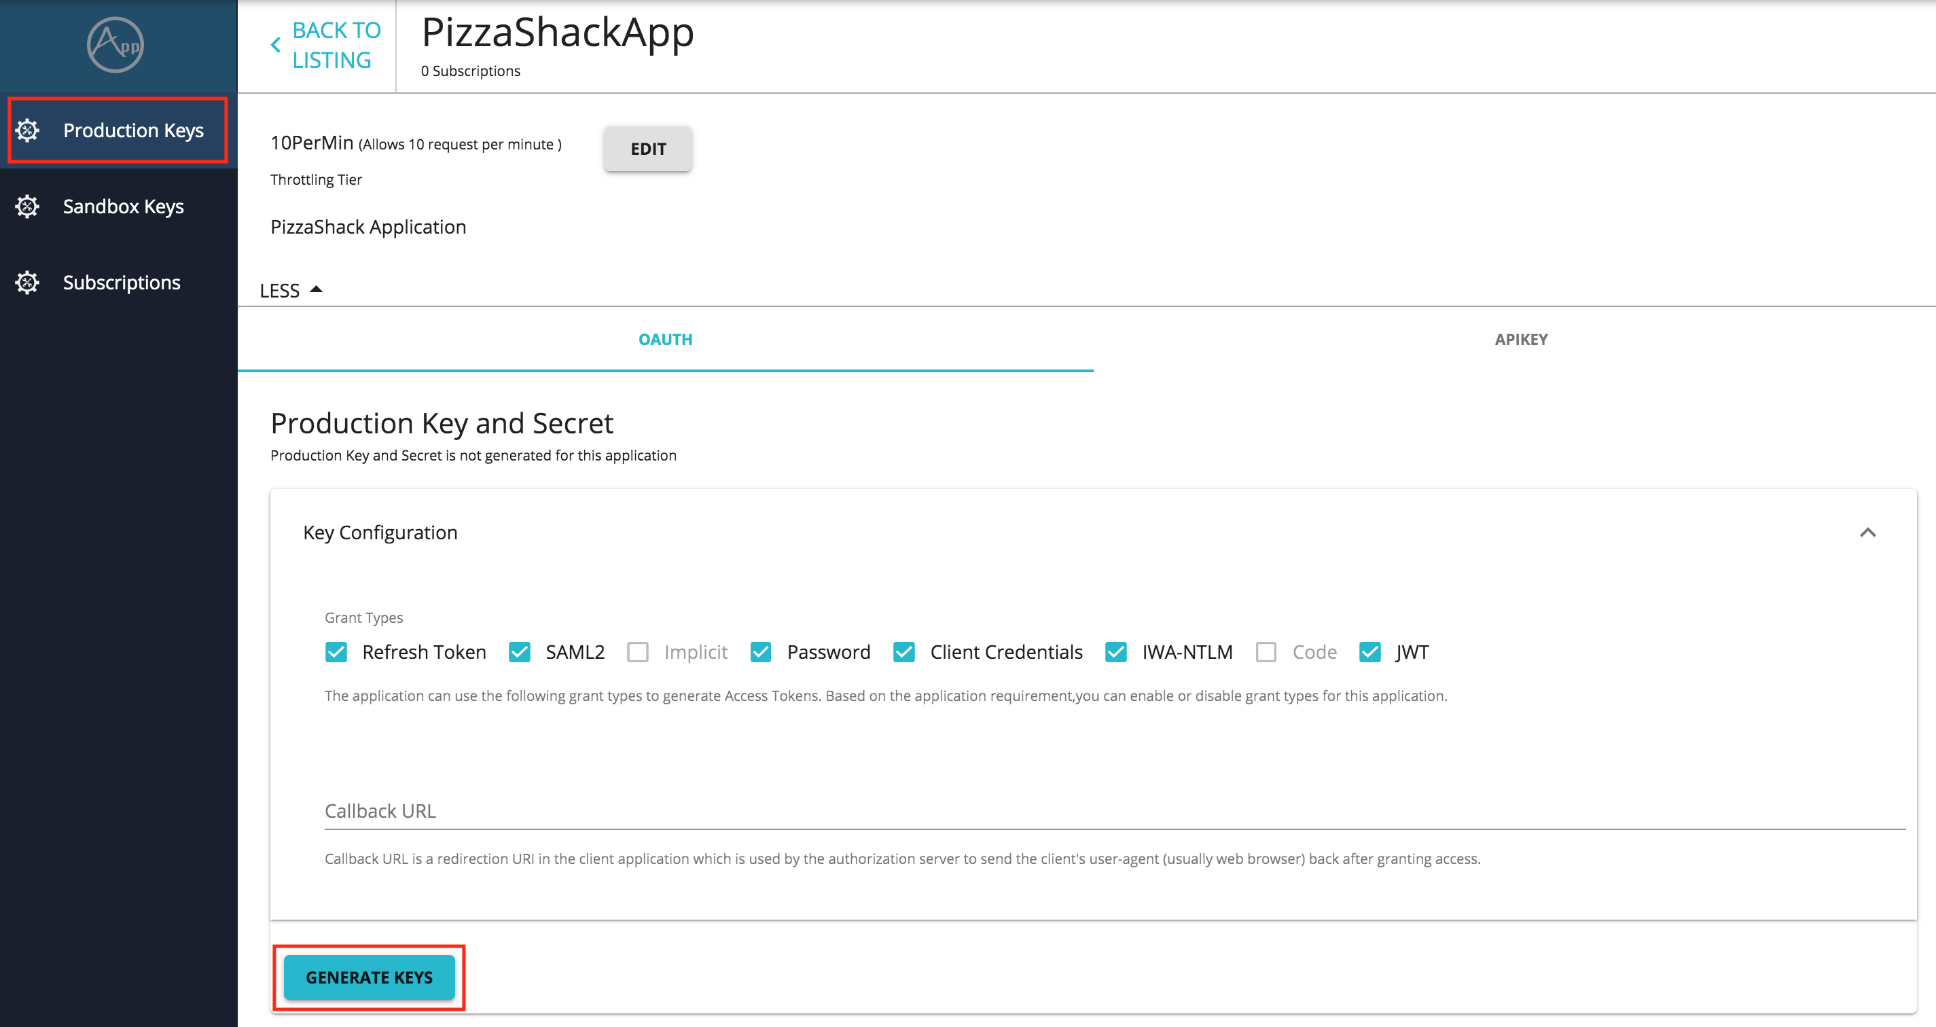1936x1027 pixels.
Task: Click the GENERATE KEYS button
Action: [x=369, y=977]
